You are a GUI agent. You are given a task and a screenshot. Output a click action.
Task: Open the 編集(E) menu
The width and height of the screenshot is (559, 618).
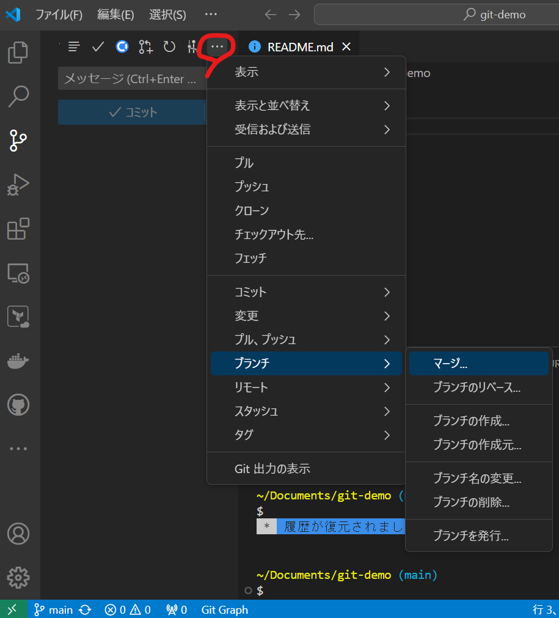[x=115, y=15]
